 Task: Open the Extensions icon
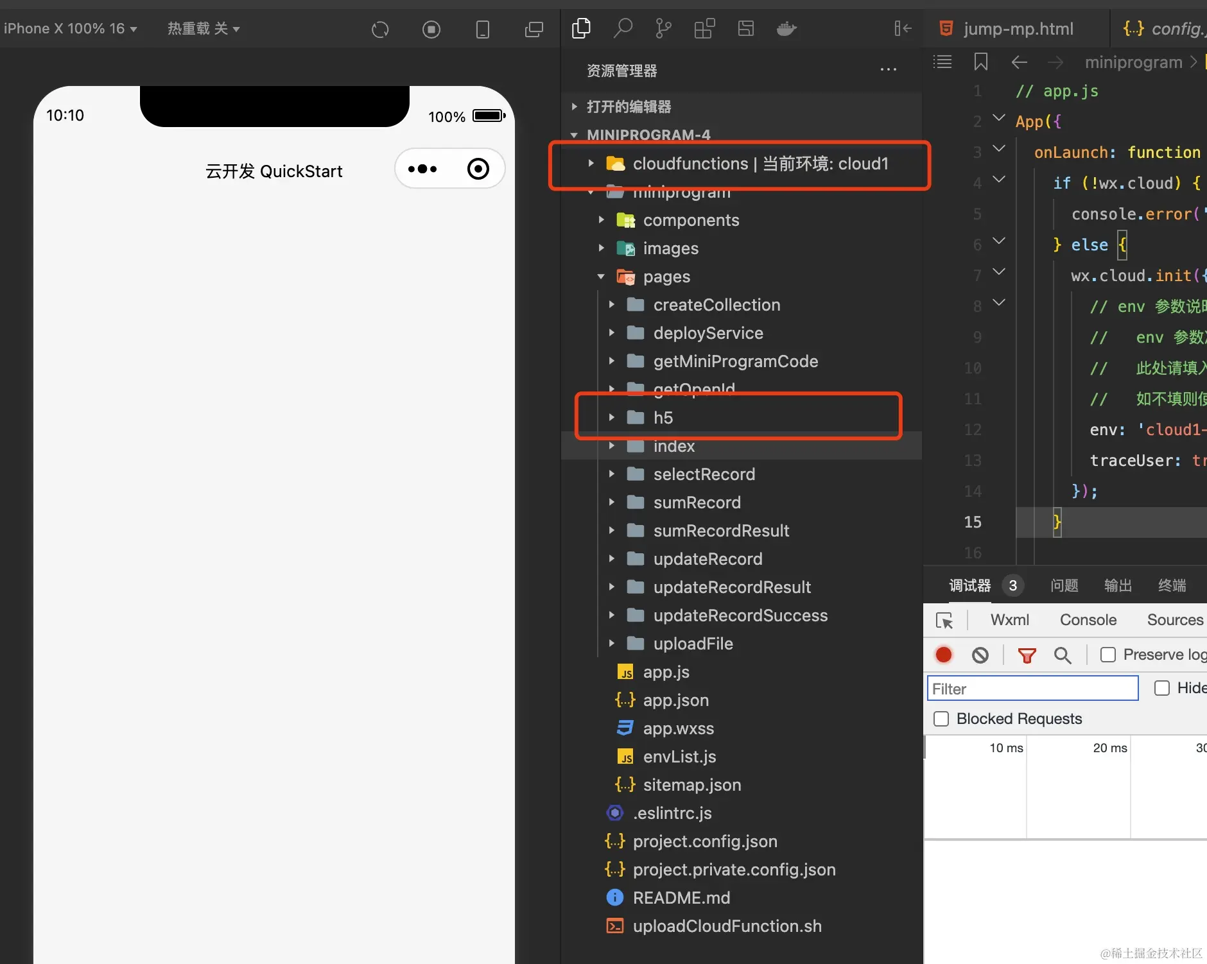(x=704, y=28)
